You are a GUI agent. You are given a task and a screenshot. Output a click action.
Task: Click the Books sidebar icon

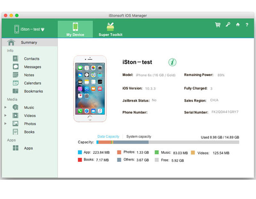(15, 131)
